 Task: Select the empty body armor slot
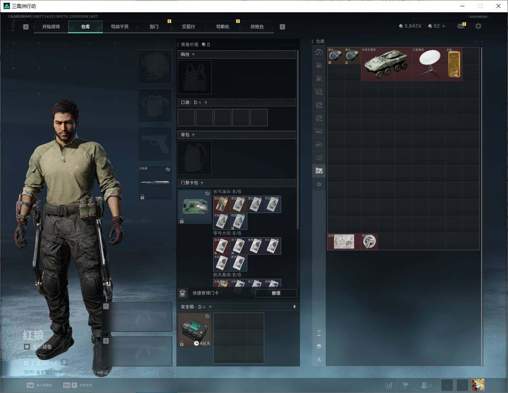click(x=155, y=105)
